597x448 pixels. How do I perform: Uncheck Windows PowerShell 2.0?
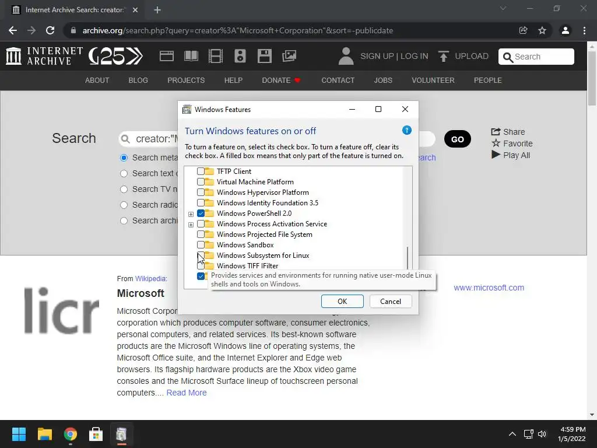coord(201,213)
